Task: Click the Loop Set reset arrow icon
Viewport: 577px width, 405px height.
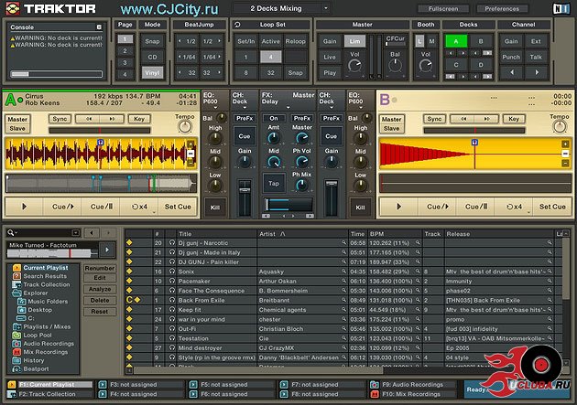Action: tap(238, 25)
